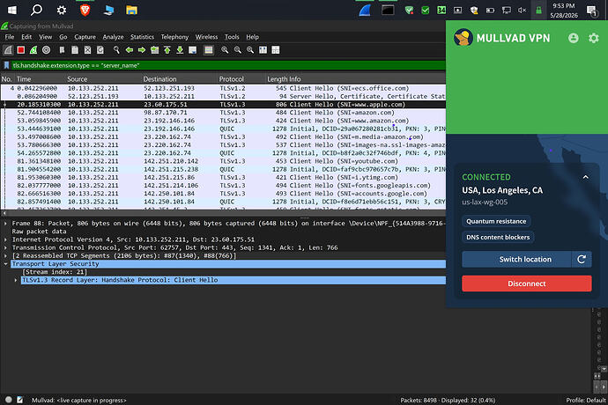Image resolution: width=608 pixels, height=405 pixels.
Task: Click the red Disconnect button
Action: click(x=527, y=283)
